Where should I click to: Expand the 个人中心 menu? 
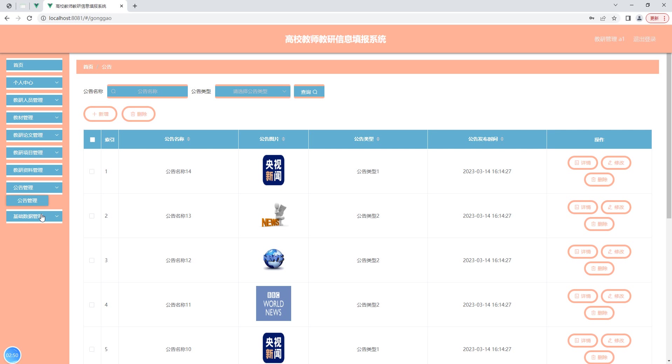click(34, 83)
